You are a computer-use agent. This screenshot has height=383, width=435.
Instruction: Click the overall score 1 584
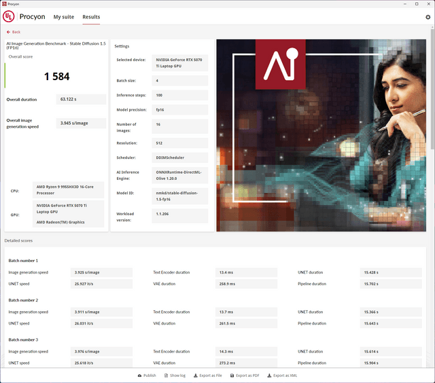click(x=57, y=77)
